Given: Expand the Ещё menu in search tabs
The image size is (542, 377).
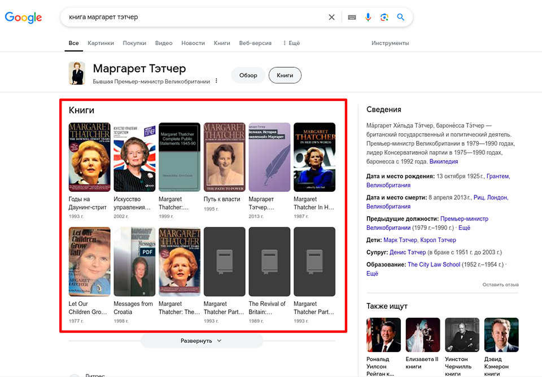Looking at the screenshot, I should click(291, 43).
